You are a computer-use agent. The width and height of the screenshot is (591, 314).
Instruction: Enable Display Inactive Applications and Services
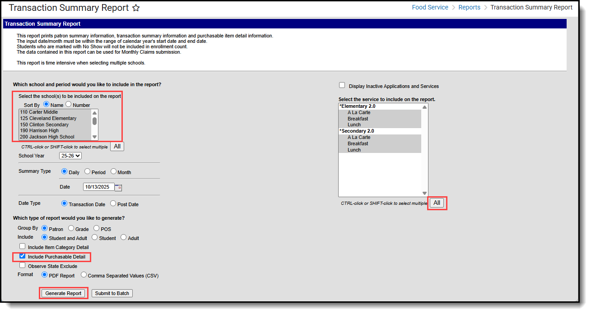coord(342,85)
